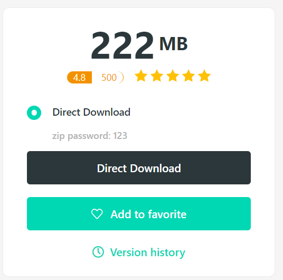Image resolution: width=283 pixels, height=280 pixels.
Task: Expand the chevron after 500 ratings
Action: point(121,78)
